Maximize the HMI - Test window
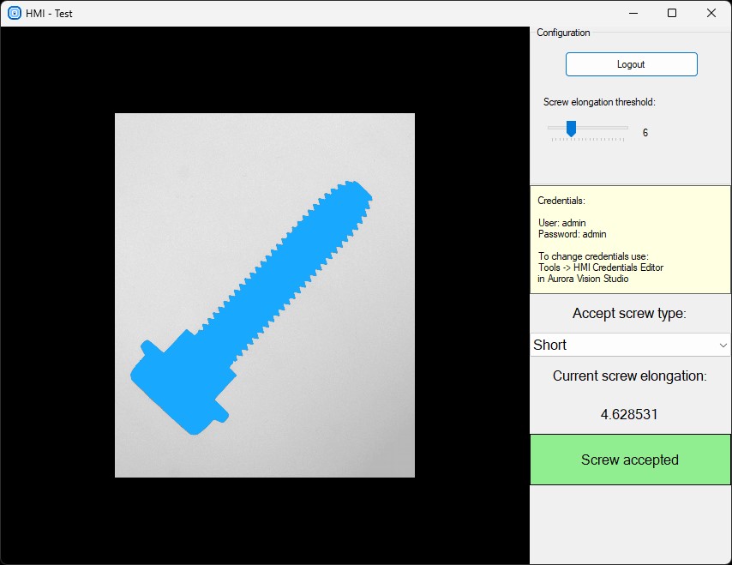The image size is (732, 565). point(672,13)
